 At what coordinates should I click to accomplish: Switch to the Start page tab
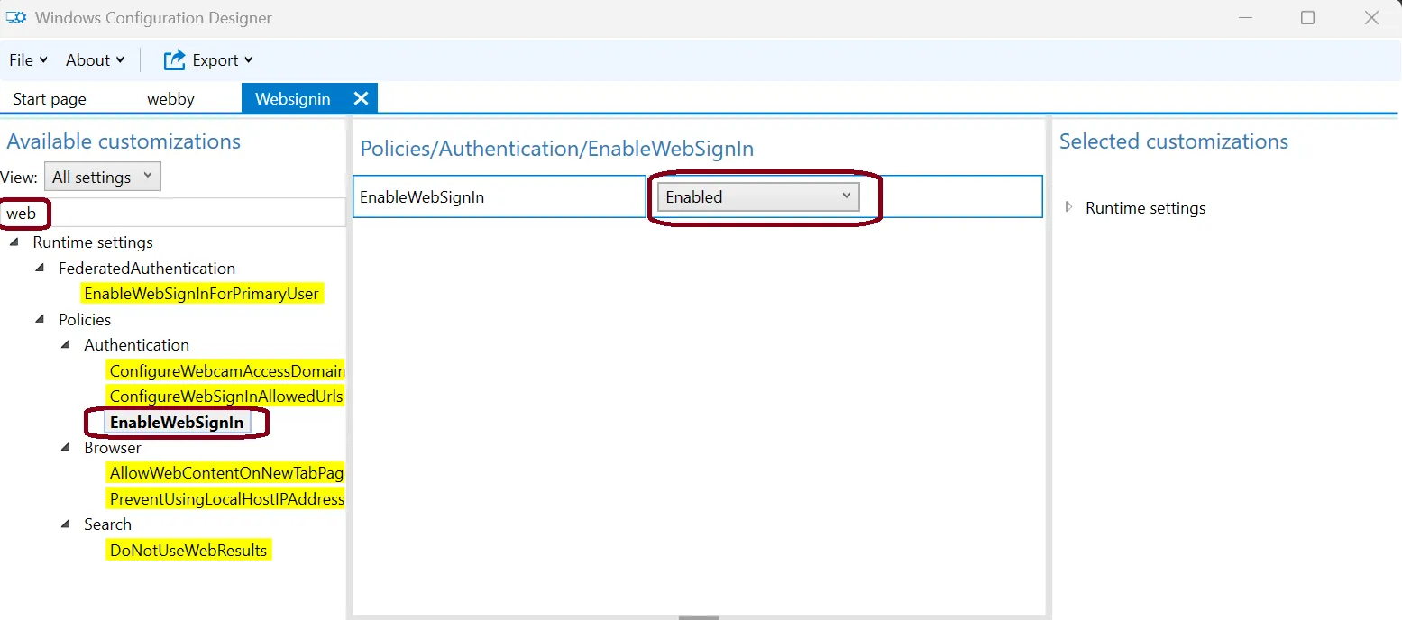50,99
